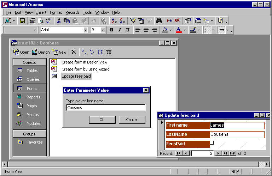The image size is (272, 176).
Task: Go to the first record navigation button
Action: click(179, 153)
